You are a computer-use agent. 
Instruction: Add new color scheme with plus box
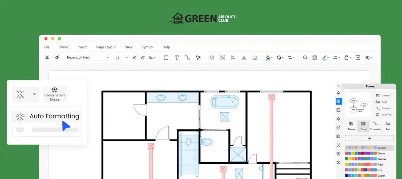point(369,138)
